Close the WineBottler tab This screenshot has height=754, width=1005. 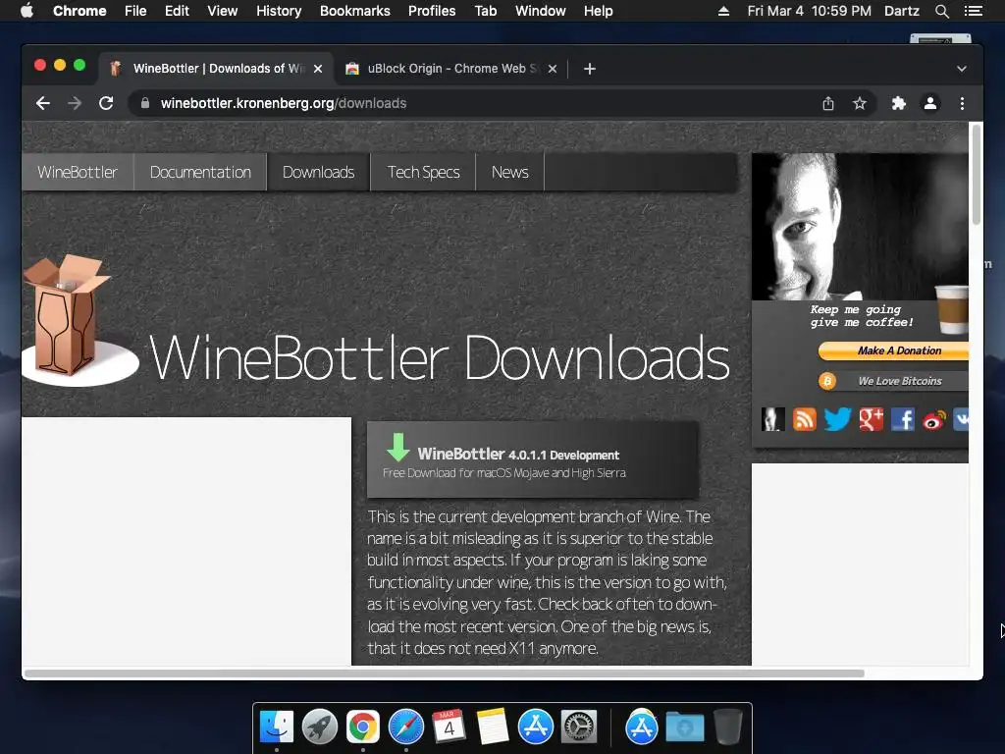(x=318, y=69)
